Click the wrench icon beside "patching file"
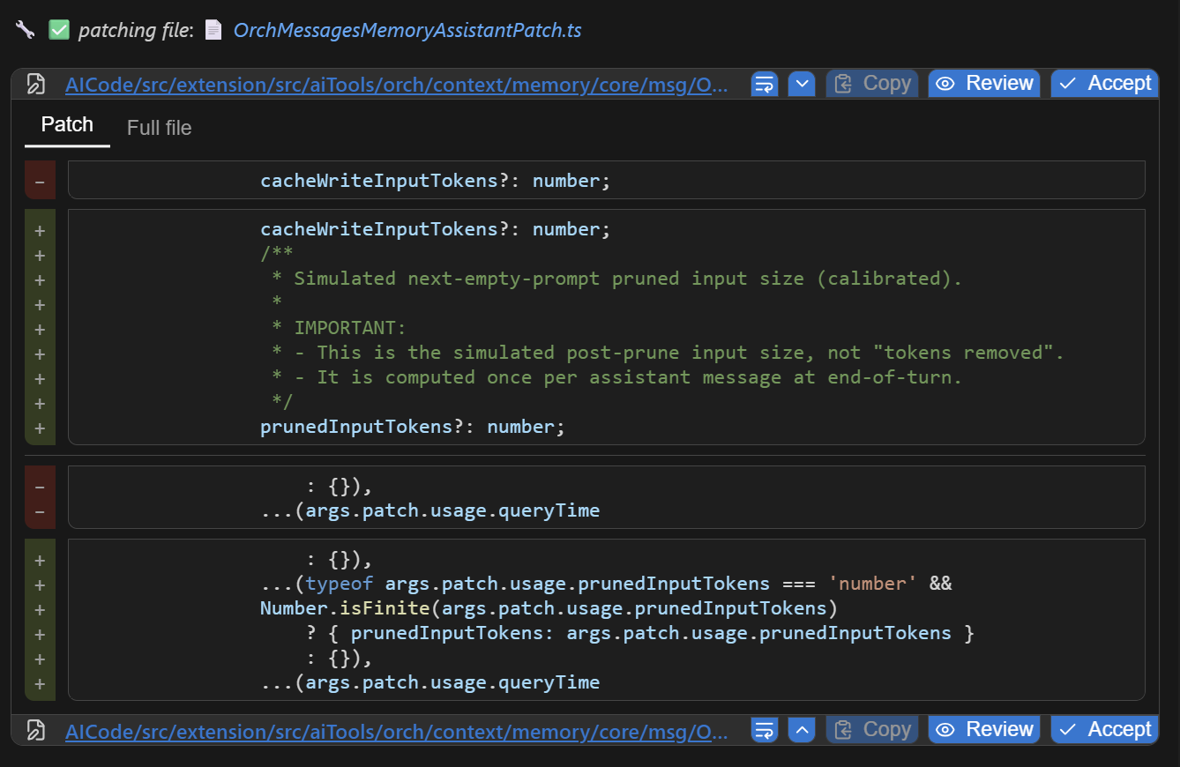 [25, 29]
